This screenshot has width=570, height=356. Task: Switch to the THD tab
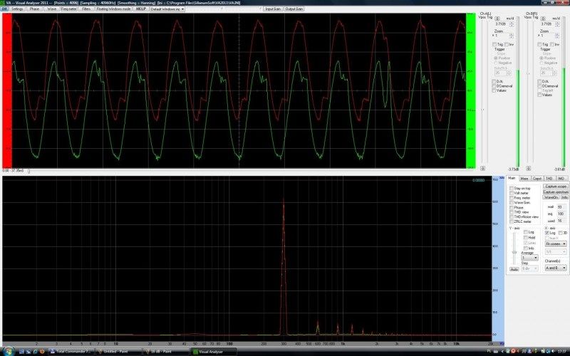pos(549,179)
